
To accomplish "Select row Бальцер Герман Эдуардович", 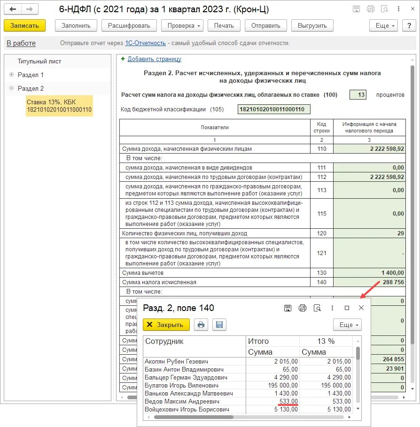I will click(248, 377).
